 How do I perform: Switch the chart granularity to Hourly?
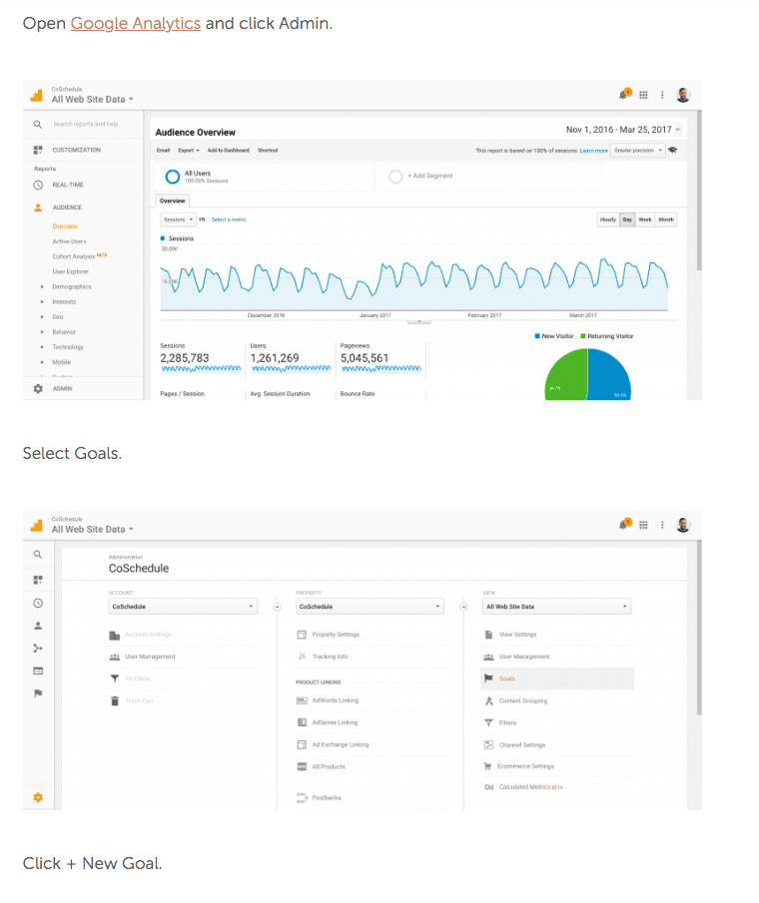[x=607, y=220]
